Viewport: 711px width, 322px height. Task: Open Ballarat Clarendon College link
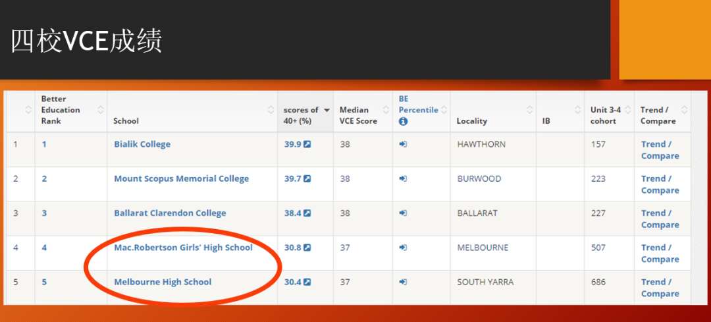(170, 213)
